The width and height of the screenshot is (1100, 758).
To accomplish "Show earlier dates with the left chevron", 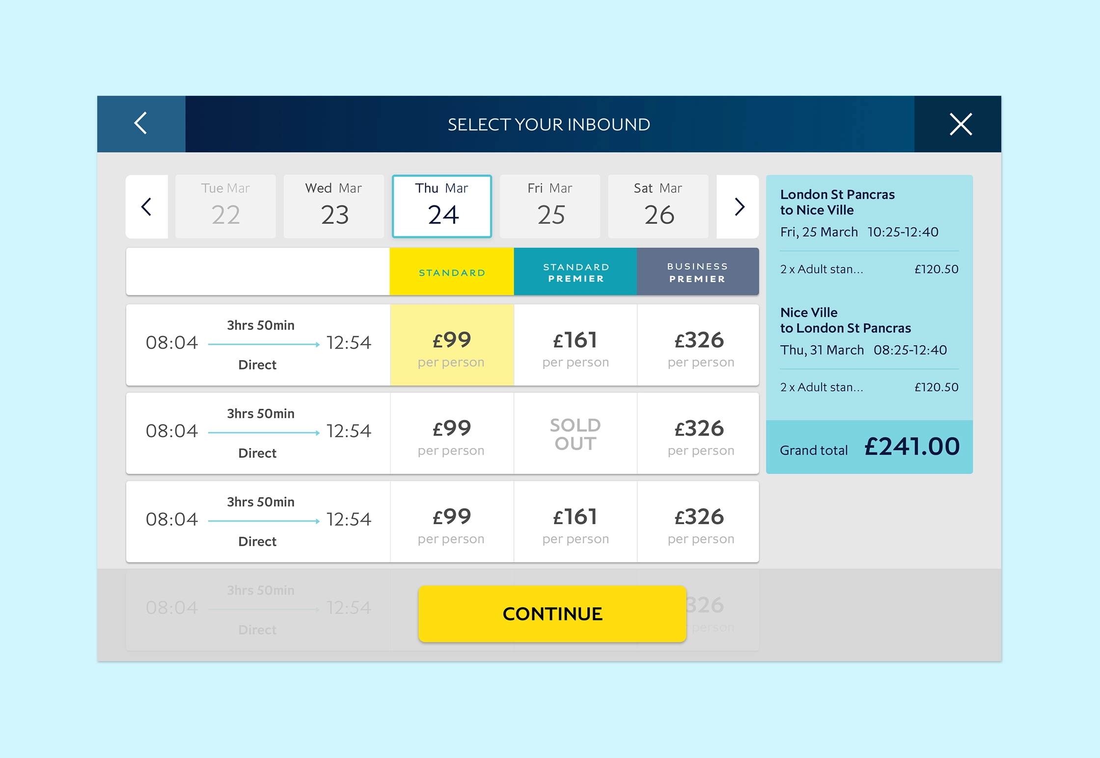I will coord(146,207).
